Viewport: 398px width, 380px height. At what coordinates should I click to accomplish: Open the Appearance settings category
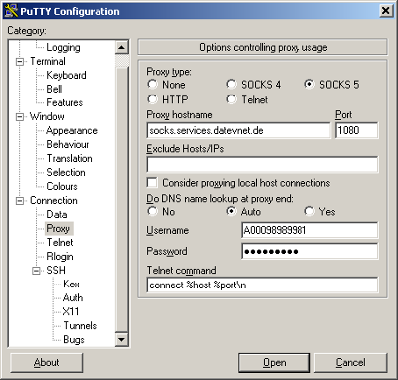point(72,130)
